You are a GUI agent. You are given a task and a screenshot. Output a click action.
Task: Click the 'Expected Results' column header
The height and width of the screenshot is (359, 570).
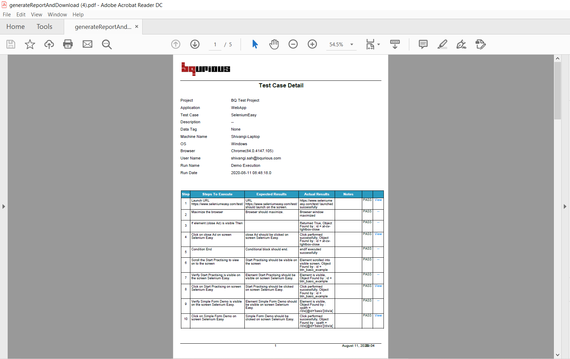coord(272,194)
